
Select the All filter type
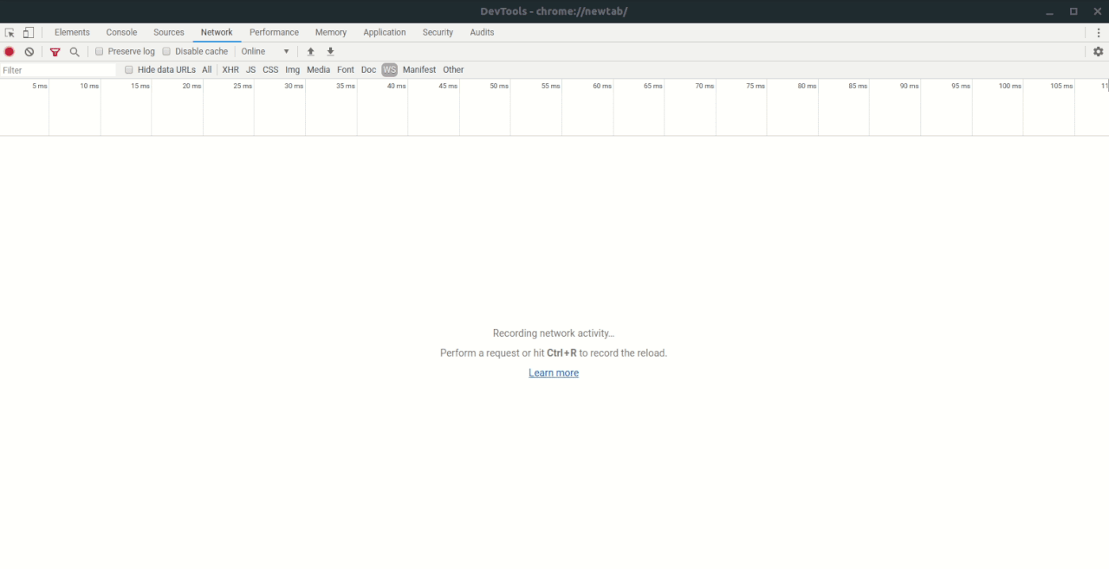[207, 70]
